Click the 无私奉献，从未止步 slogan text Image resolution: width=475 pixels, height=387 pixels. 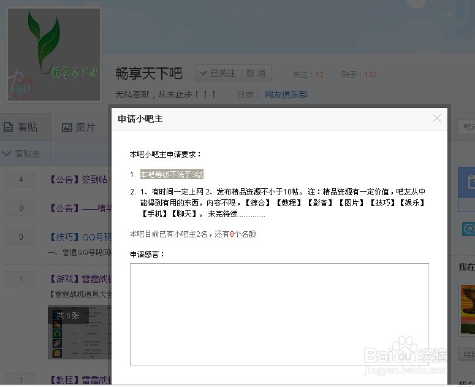165,94
